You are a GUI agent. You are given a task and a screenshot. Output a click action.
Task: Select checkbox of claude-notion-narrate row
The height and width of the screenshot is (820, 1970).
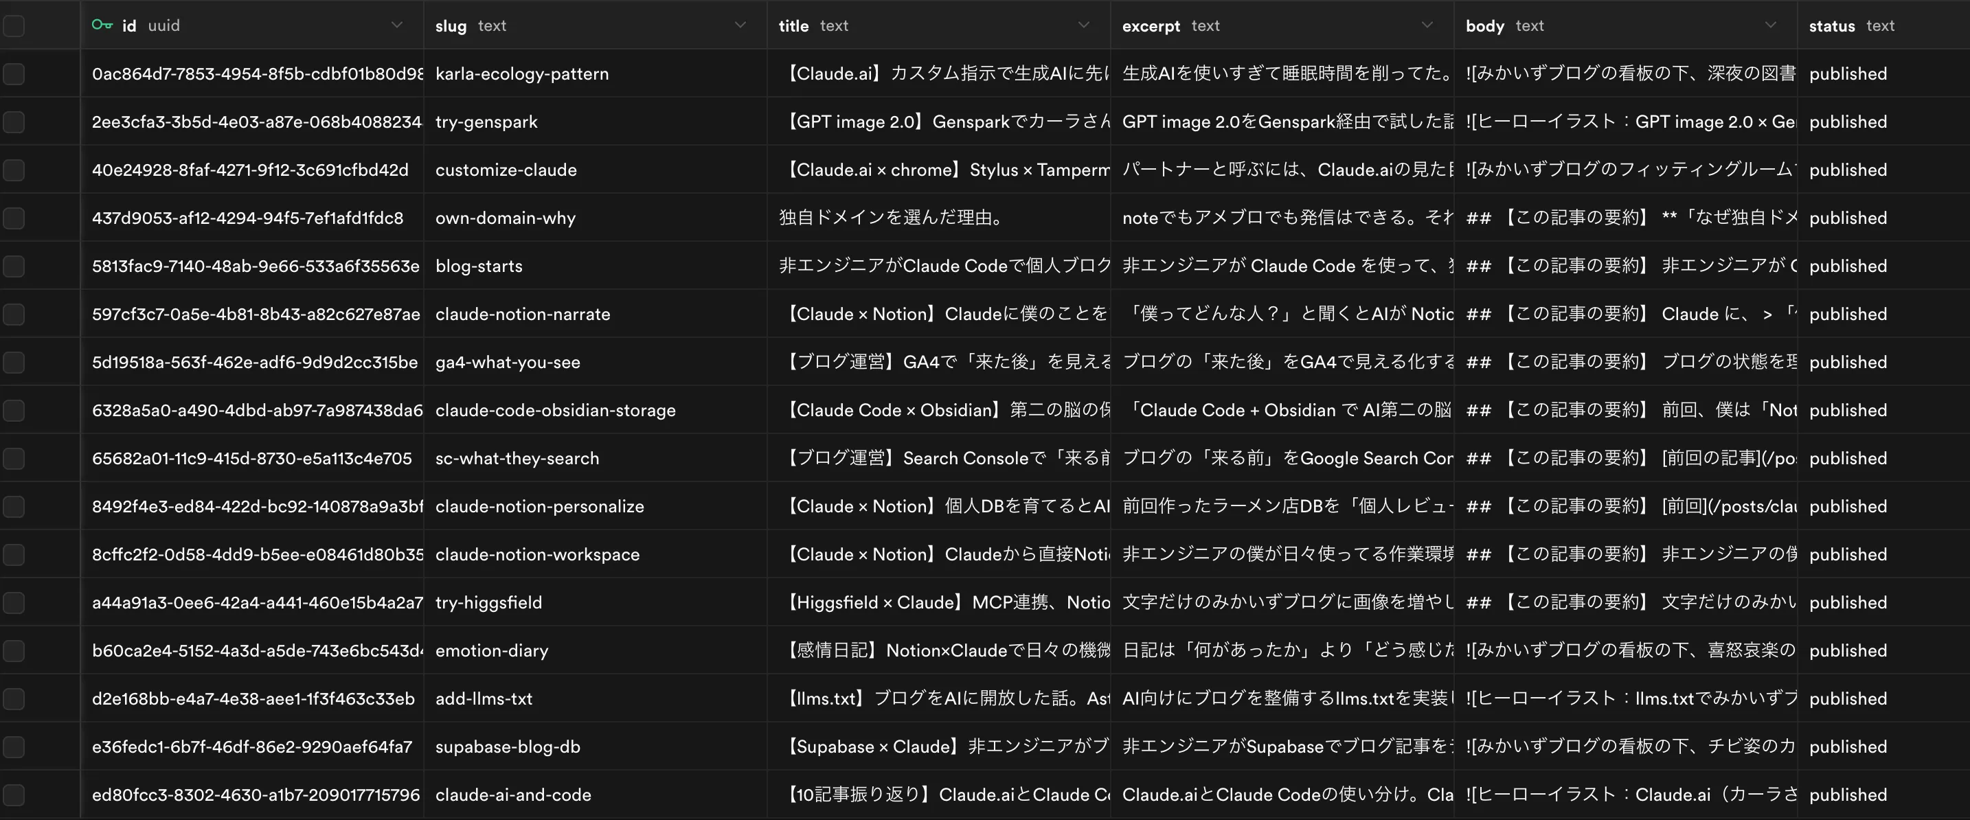[14, 315]
